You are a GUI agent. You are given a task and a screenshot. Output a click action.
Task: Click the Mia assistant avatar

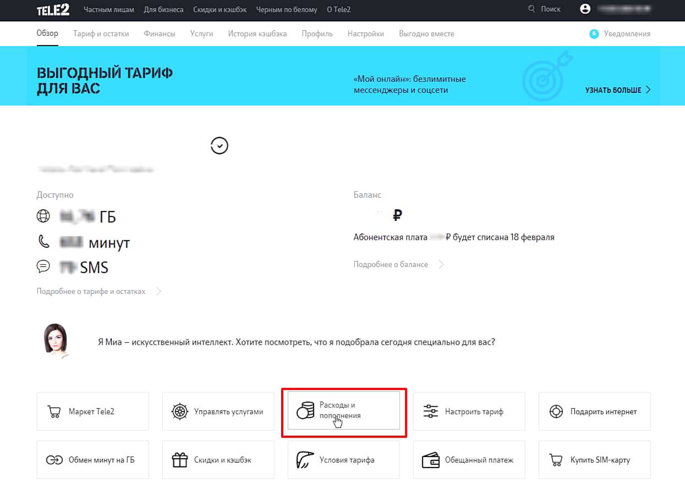pos(55,341)
